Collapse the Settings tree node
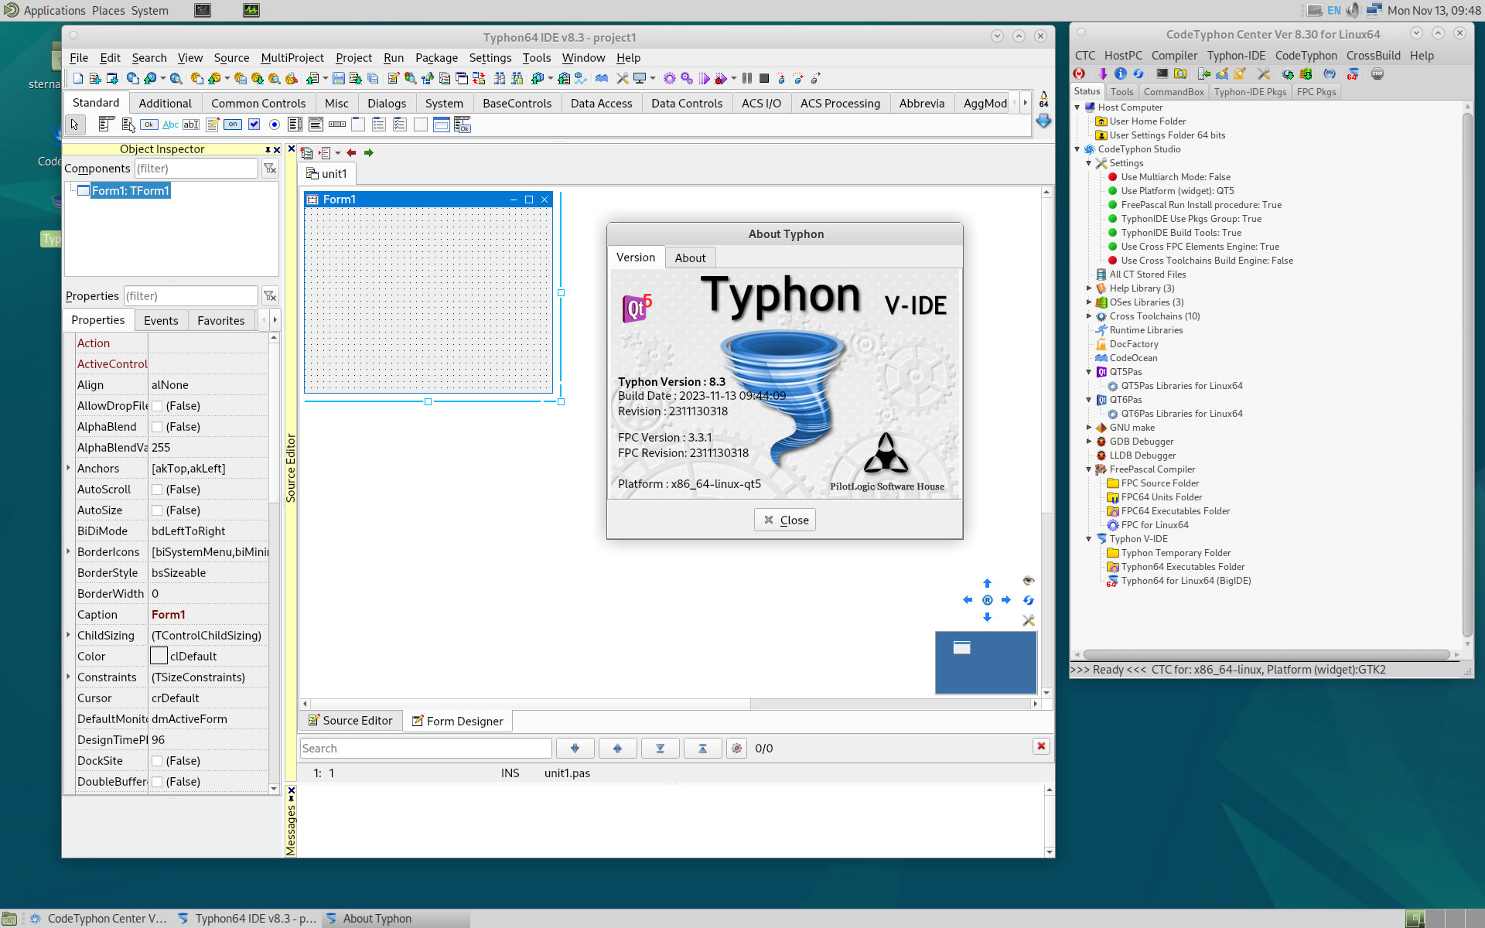The width and height of the screenshot is (1485, 928). 1089,163
